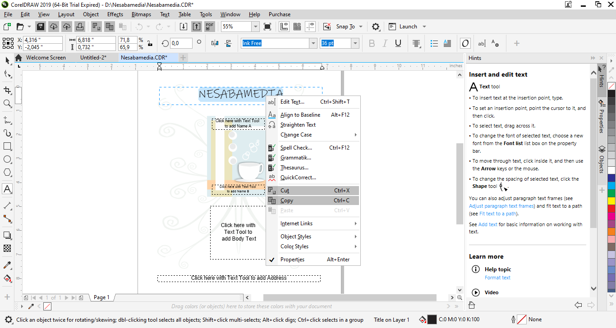This screenshot has width=616, height=328.
Task: Choose Copy from the context menu
Action: (287, 200)
